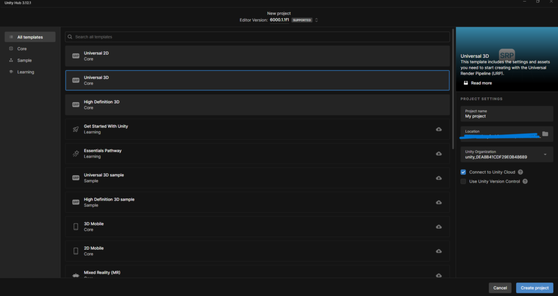Viewport: 558px width, 296px height.
Task: Select the All templates category
Action: click(x=30, y=37)
